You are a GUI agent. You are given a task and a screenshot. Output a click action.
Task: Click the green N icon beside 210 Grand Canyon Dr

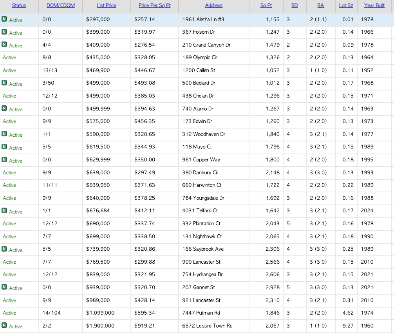pos(4,45)
